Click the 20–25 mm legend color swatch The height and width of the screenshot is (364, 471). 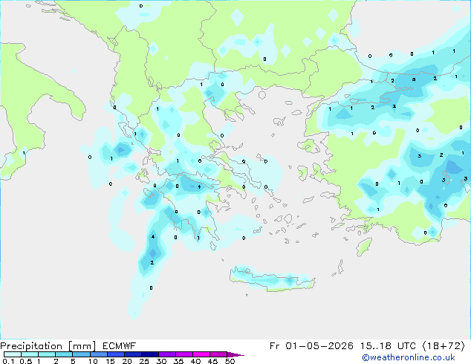click(133, 354)
